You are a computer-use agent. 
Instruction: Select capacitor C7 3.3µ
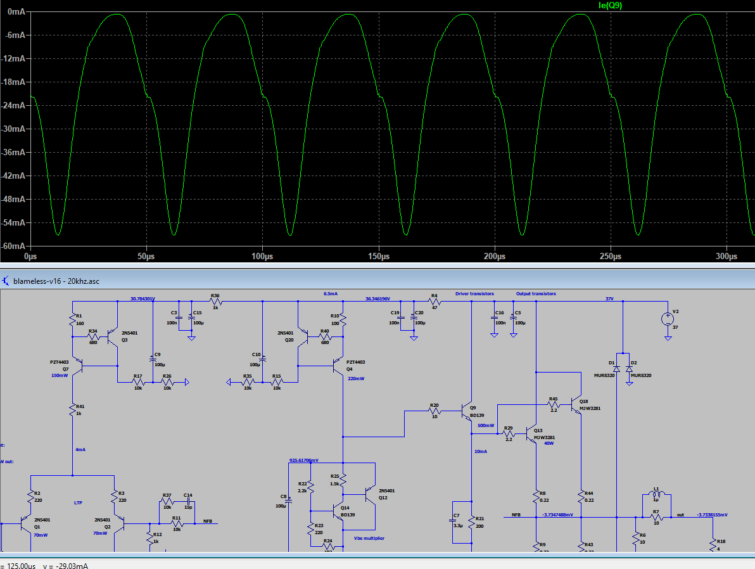[453, 520]
